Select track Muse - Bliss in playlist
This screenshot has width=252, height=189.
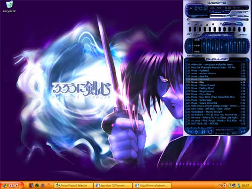coord(216,82)
